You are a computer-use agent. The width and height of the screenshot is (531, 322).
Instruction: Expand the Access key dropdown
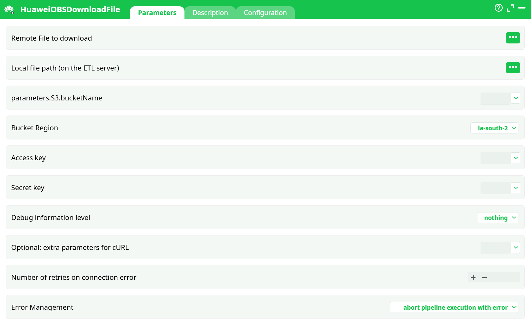pyautogui.click(x=516, y=158)
